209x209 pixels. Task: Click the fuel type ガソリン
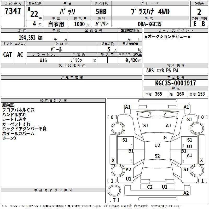point(101,24)
